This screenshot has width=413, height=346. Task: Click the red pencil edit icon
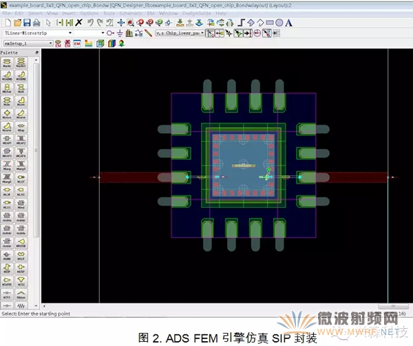(148, 33)
